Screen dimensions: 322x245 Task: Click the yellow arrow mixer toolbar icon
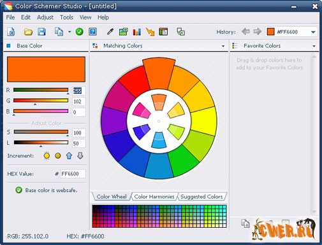[150, 32]
